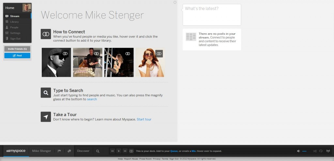Adjust the volume slider in the deck
The height and width of the screenshot is (161, 334).
(x=306, y=151)
